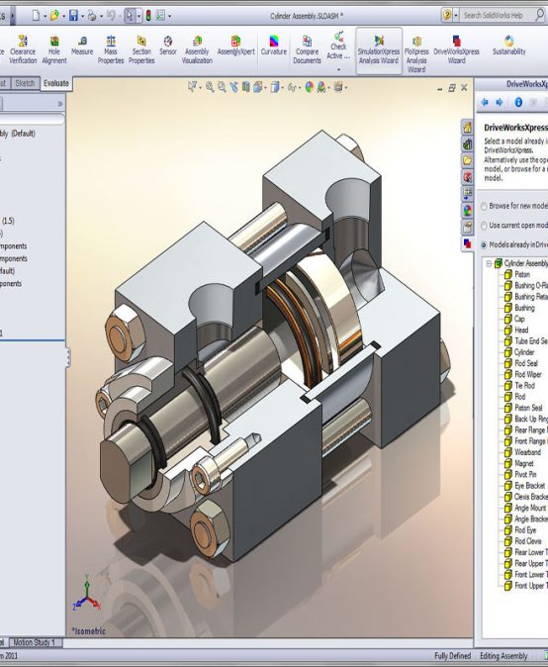Screen dimensions: 548x667
Task: Open Help dropdown arrow beside question mark
Action: coord(456,16)
